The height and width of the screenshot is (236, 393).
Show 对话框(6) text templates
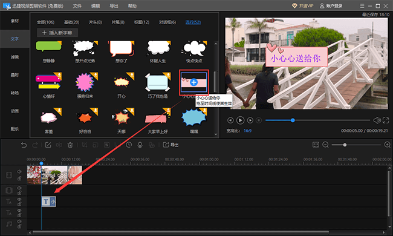tap(167, 22)
